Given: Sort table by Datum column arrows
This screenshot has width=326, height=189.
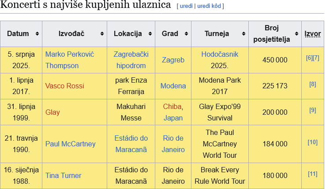Looking at the screenshot, I should click(37, 33).
